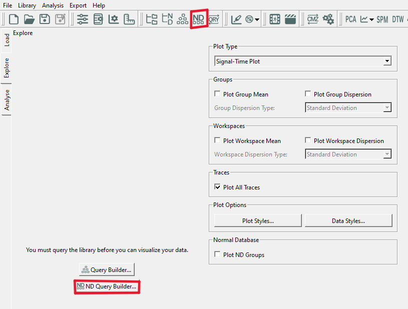Screen dimensions: 408x309
Task: Enable Plot ND Groups checkbox
Action: point(217,254)
